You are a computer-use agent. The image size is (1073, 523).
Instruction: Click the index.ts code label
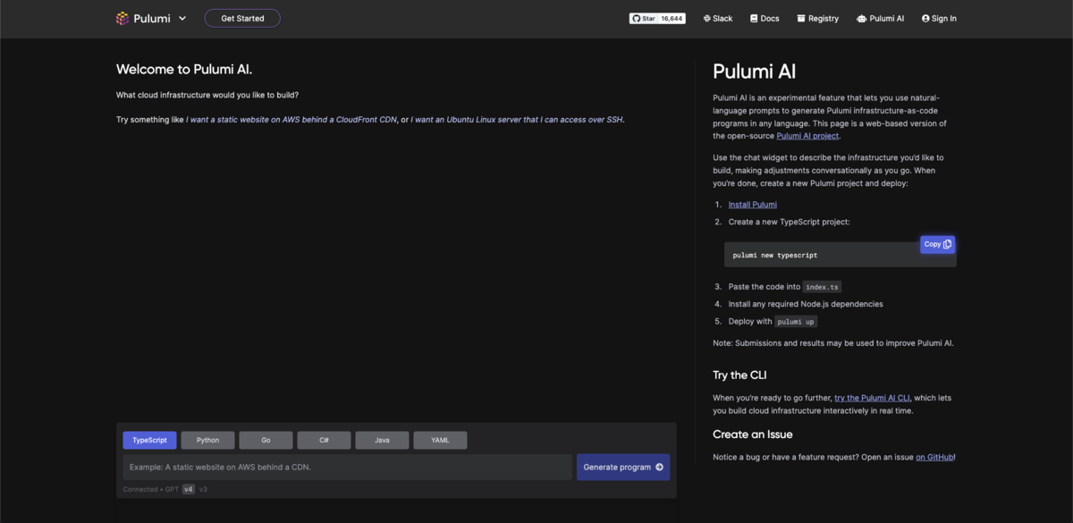click(x=822, y=287)
